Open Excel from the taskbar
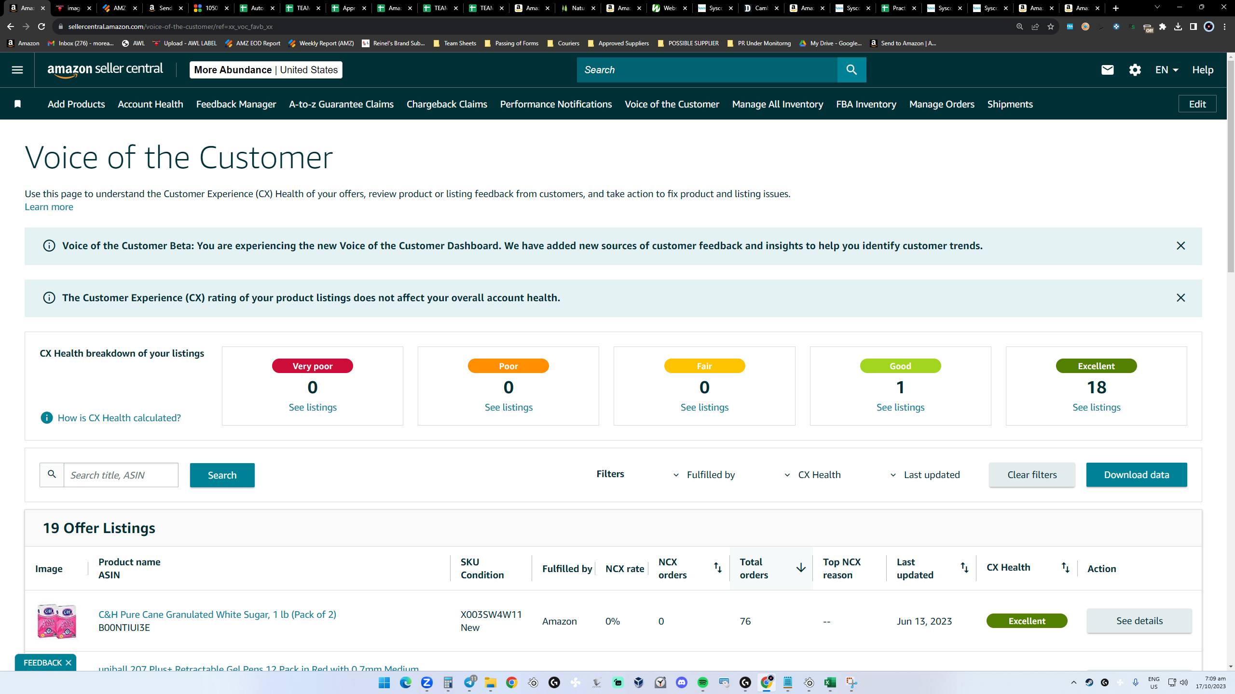The width and height of the screenshot is (1235, 694). (830, 682)
